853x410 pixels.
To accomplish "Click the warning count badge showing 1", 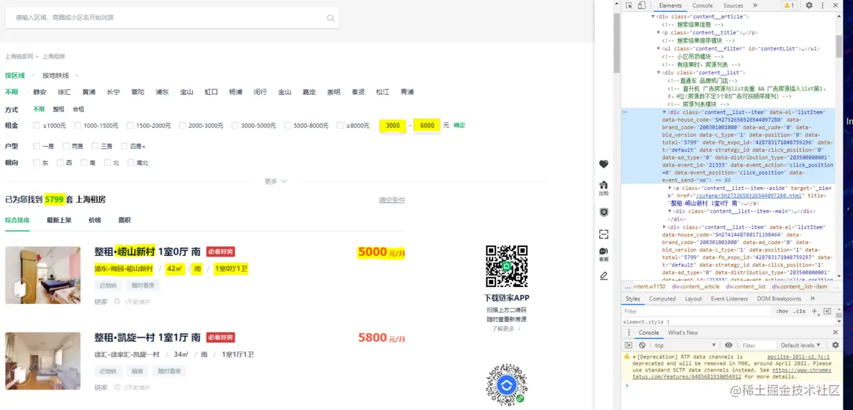I will (x=788, y=6).
